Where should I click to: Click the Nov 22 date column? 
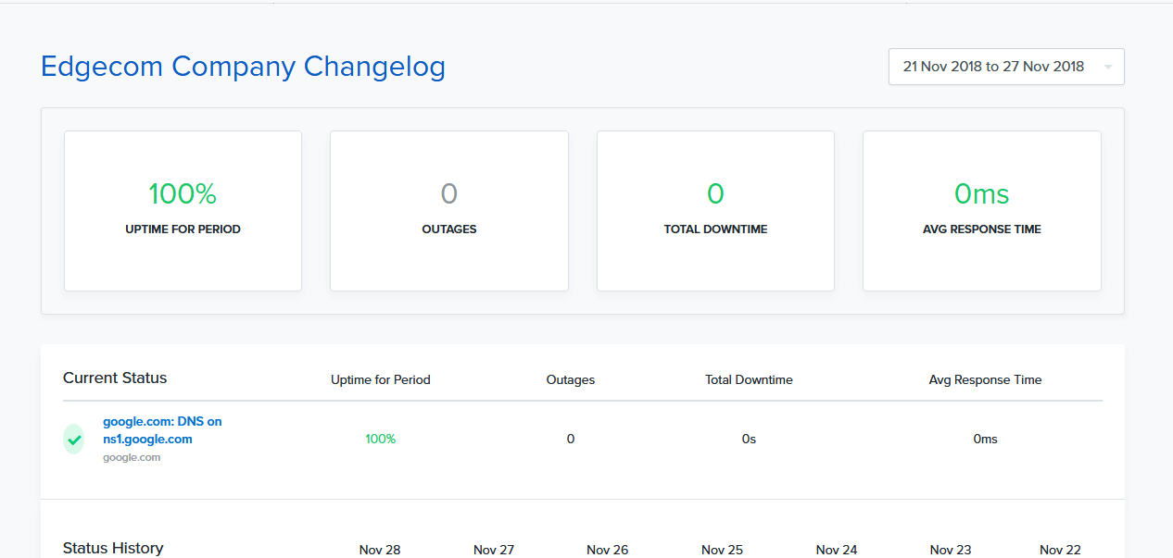tap(1060, 550)
